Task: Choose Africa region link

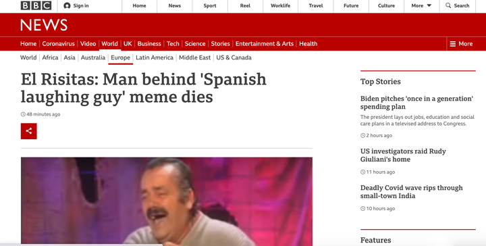Action: click(x=50, y=57)
